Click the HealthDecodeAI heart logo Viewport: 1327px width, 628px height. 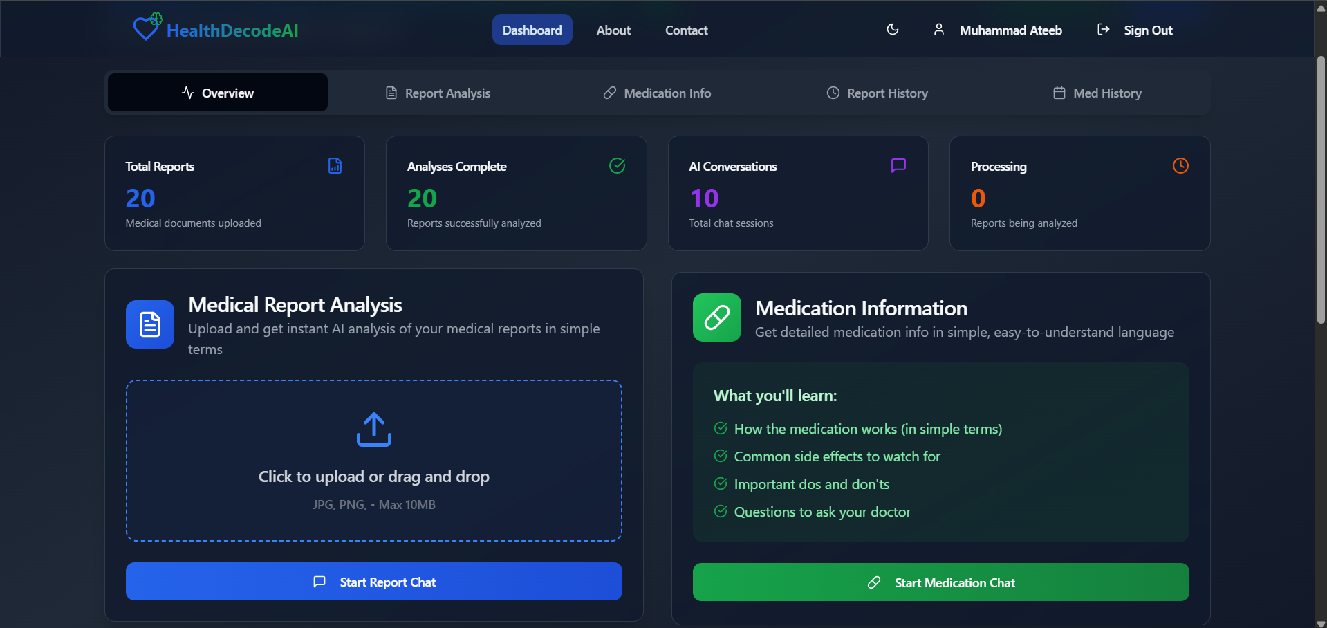pos(145,26)
